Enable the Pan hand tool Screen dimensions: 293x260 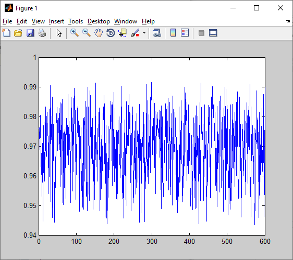tap(99, 33)
